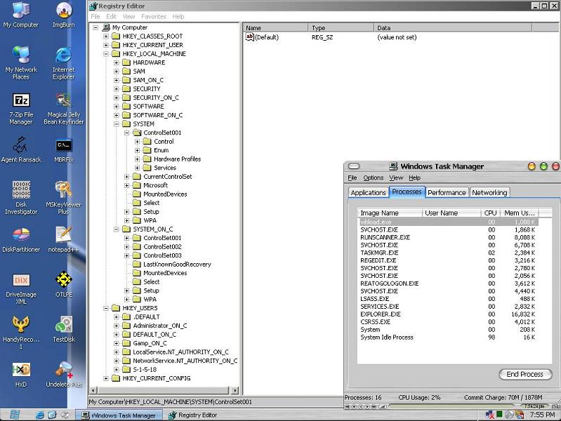This screenshot has width=561, height=421.
Task: Select the LastKnownGoodRecovery key
Action: point(177,265)
